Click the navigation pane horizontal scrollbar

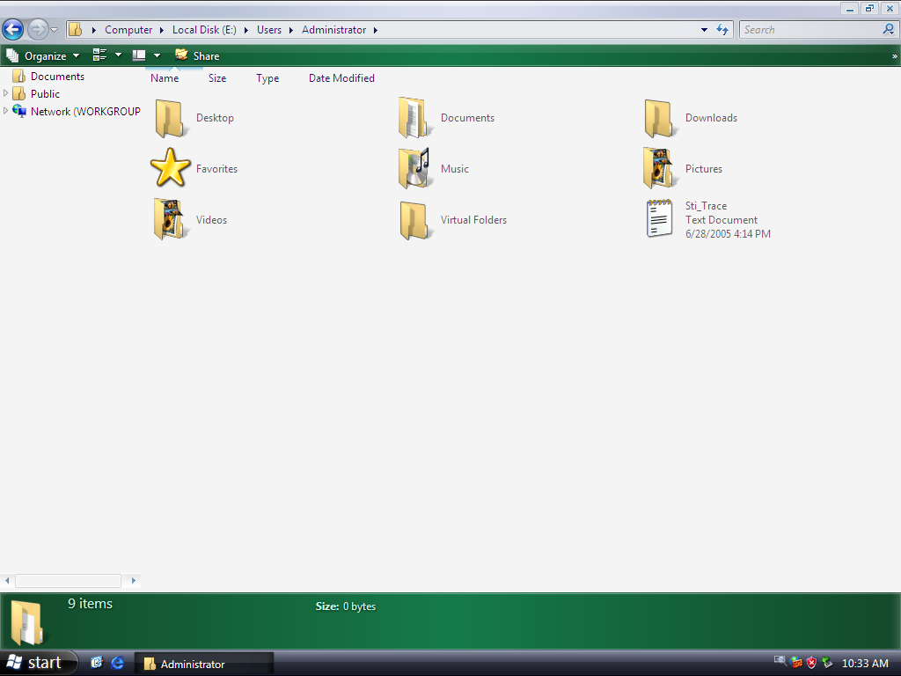coord(68,581)
